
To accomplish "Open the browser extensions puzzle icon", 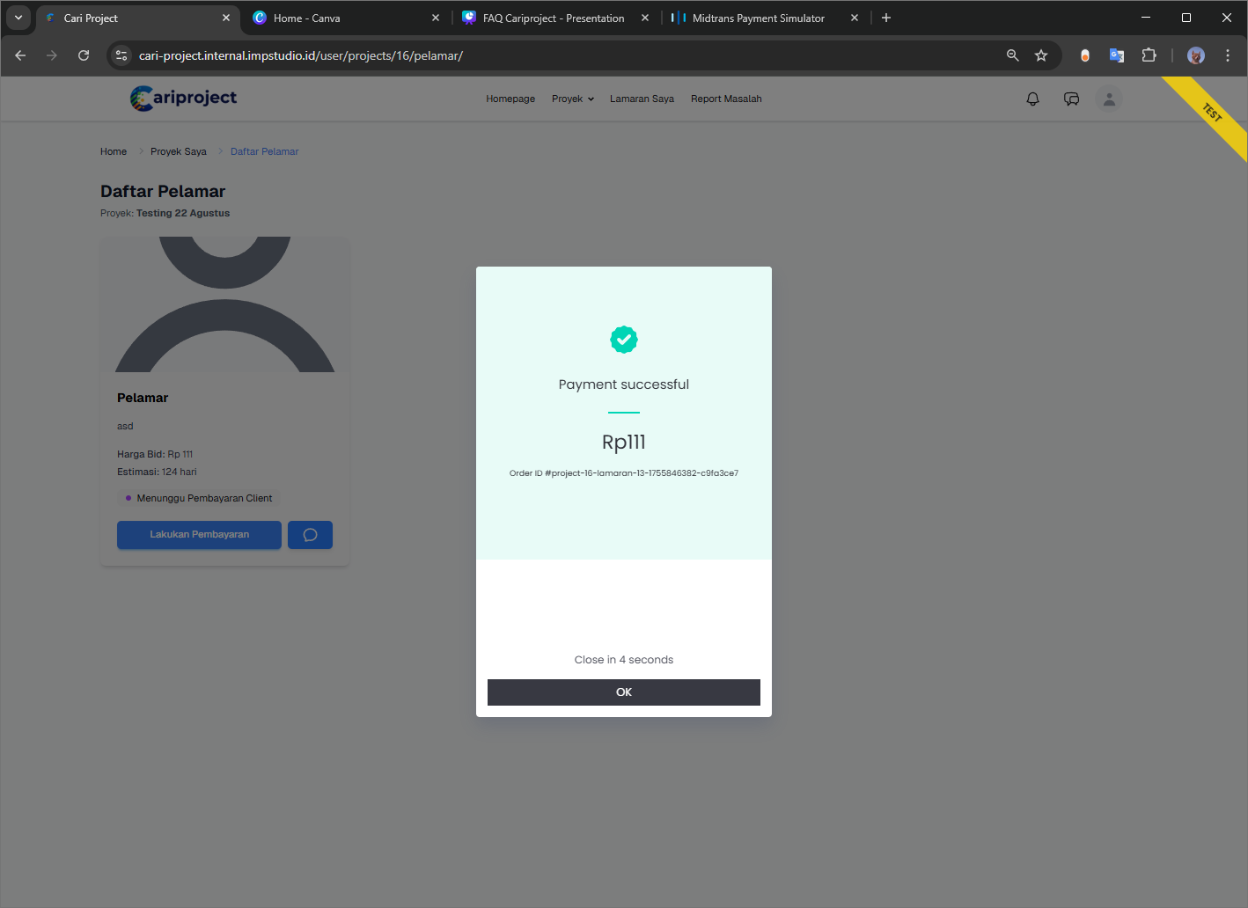I will pyautogui.click(x=1149, y=55).
